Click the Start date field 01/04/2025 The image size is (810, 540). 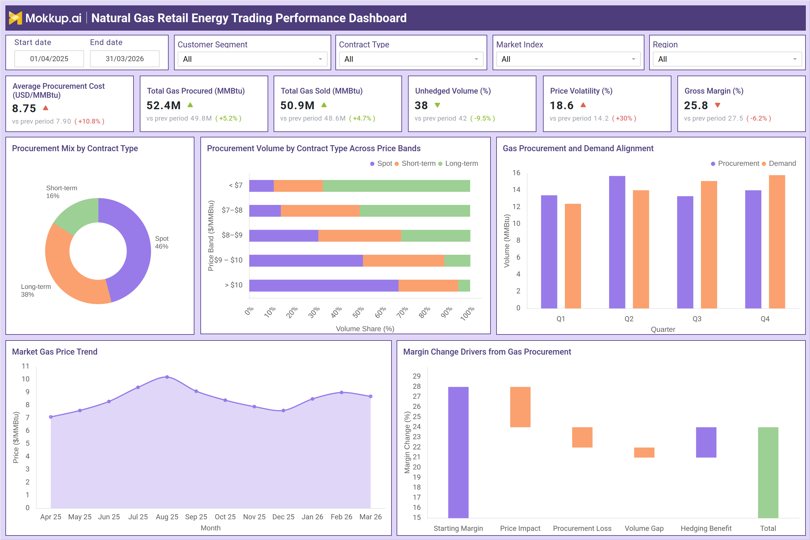coord(49,59)
